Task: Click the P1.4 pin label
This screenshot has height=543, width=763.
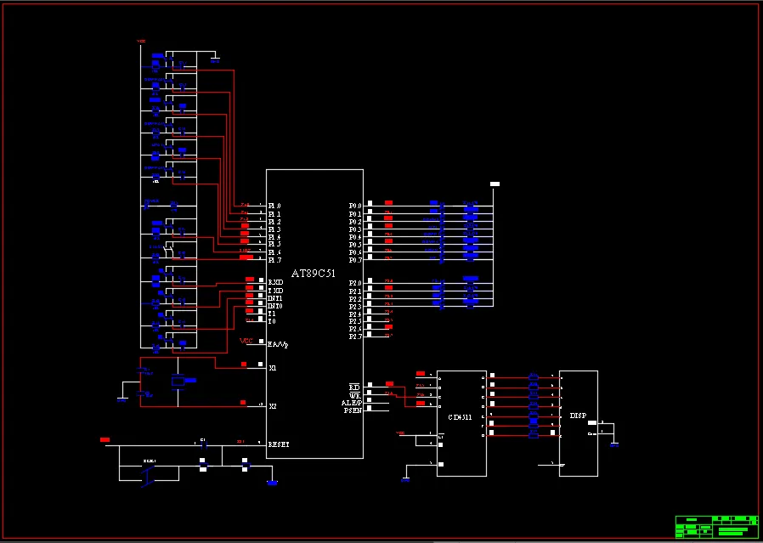Action: coord(275,237)
